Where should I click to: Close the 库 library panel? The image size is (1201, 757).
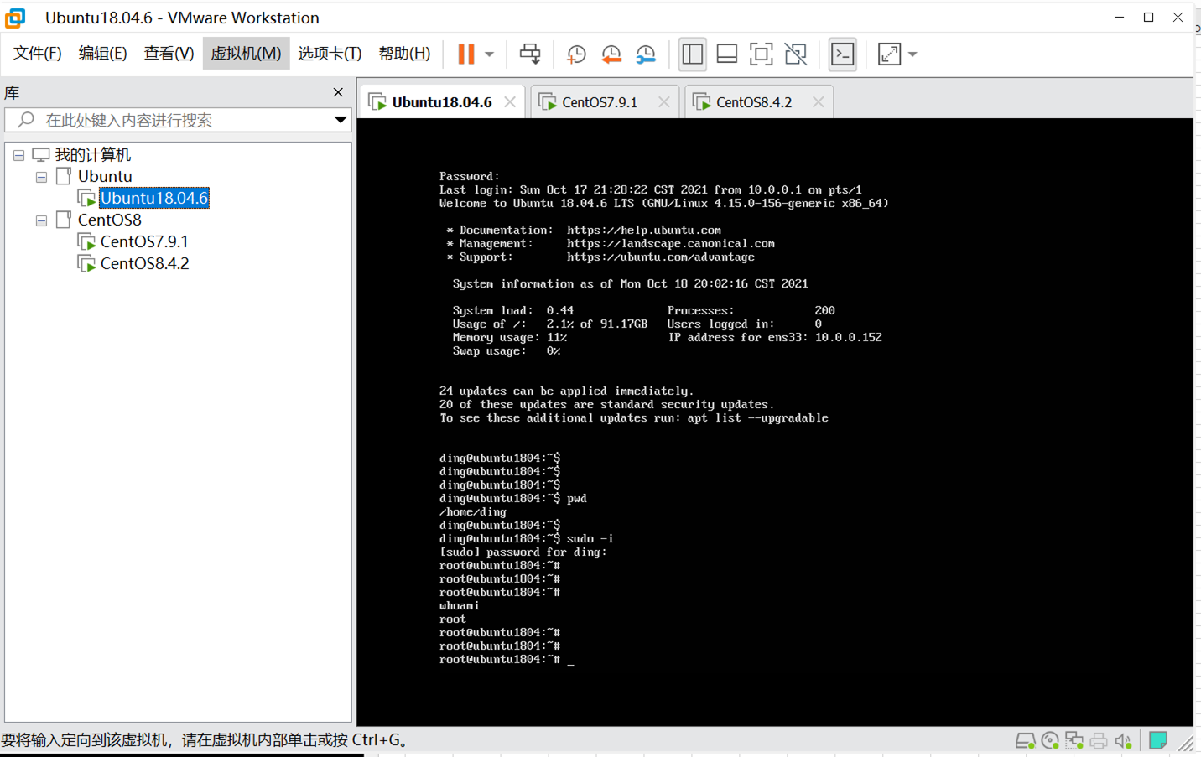coord(338,92)
